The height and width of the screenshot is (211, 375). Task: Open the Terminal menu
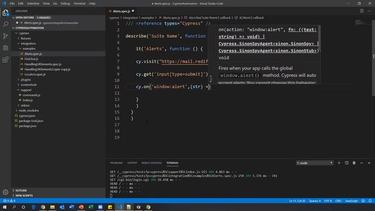tap(80, 4)
